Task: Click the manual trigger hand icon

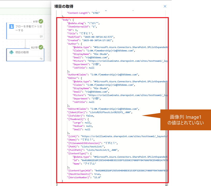Action: tap(12, 27)
